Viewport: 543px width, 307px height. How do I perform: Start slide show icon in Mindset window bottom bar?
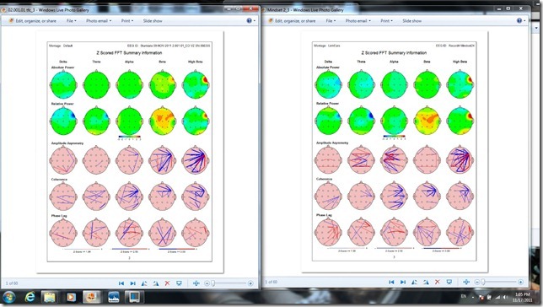[x=449, y=282]
